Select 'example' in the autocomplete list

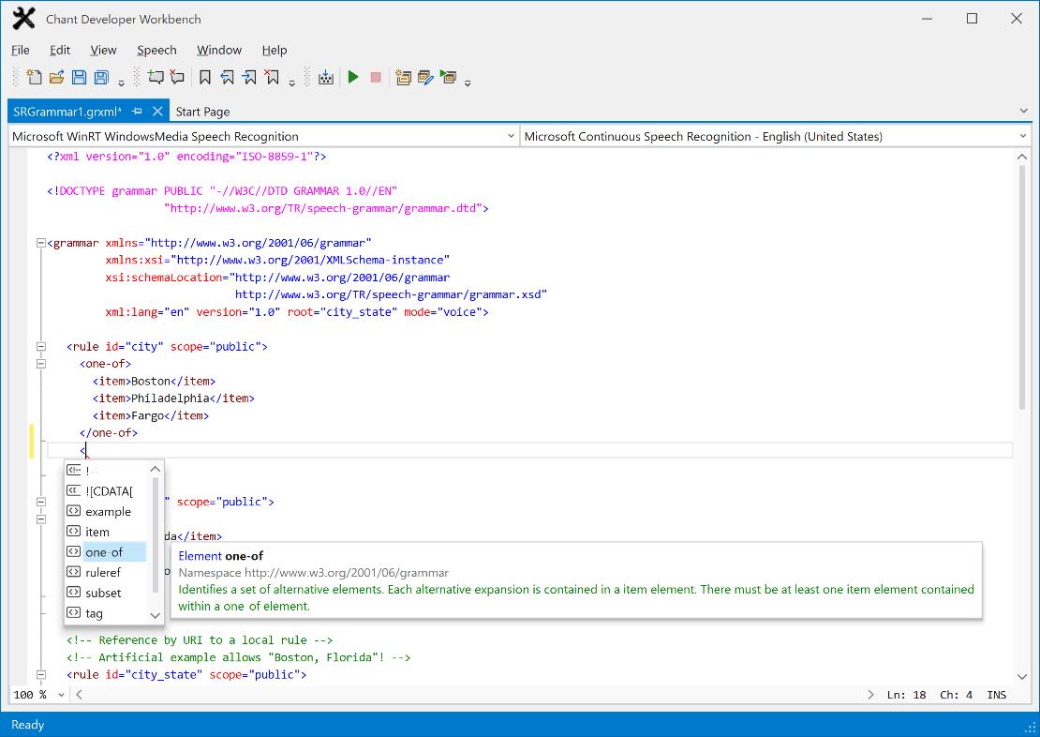[x=106, y=512]
